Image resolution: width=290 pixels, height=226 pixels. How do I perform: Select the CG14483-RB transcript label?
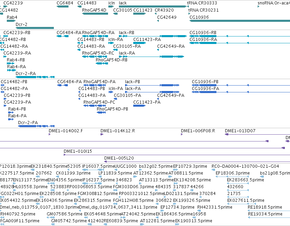point(91,40)
